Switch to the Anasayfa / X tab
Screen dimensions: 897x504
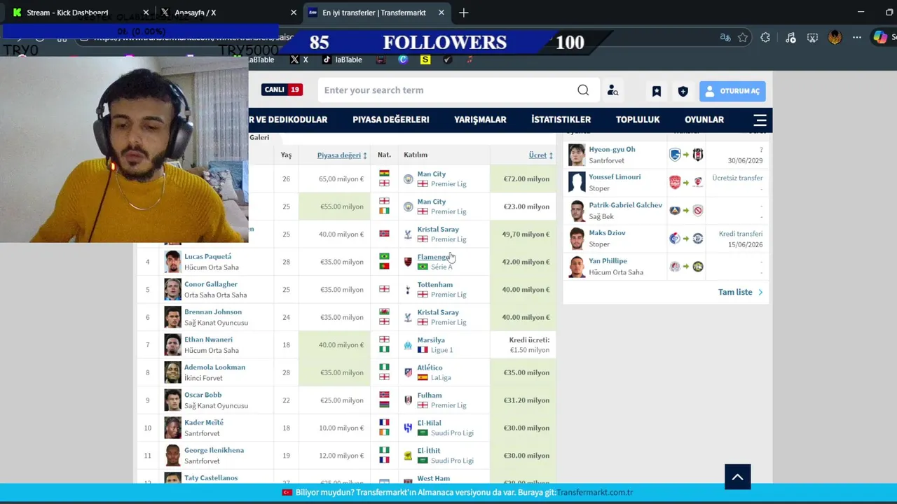tap(195, 13)
